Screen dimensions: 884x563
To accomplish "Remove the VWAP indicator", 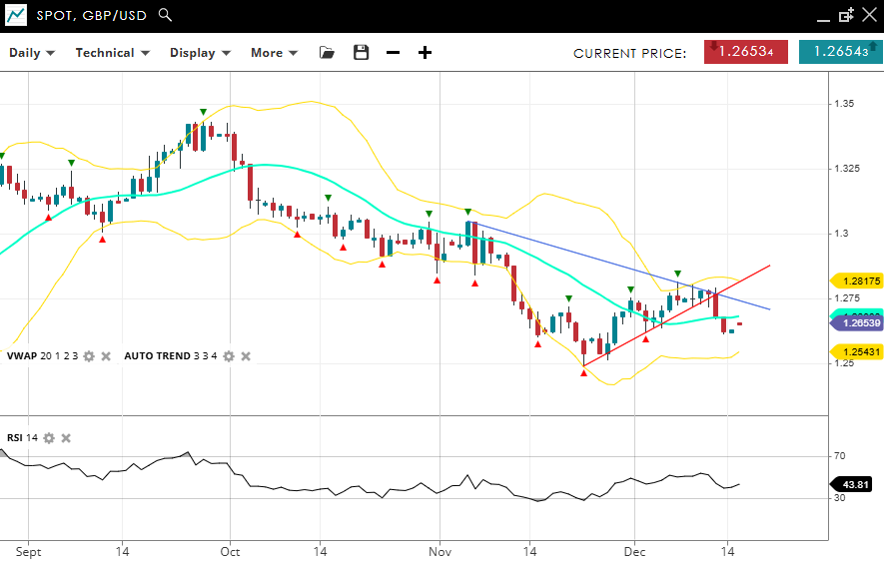I will click(106, 356).
